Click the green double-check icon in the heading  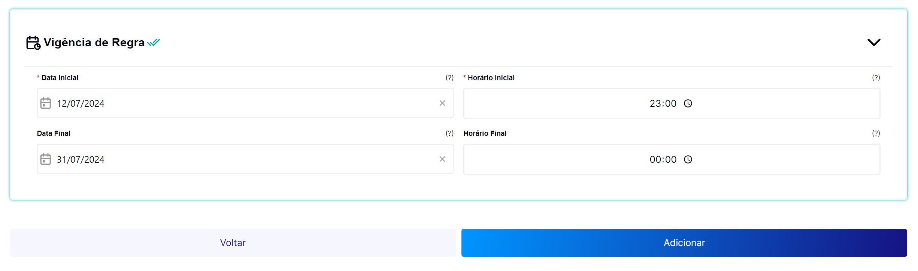click(x=154, y=43)
